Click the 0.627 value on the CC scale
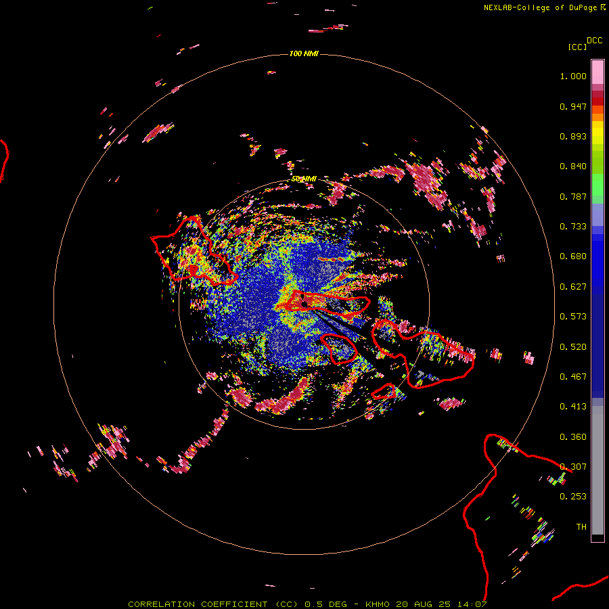609x609 pixels. coord(573,287)
